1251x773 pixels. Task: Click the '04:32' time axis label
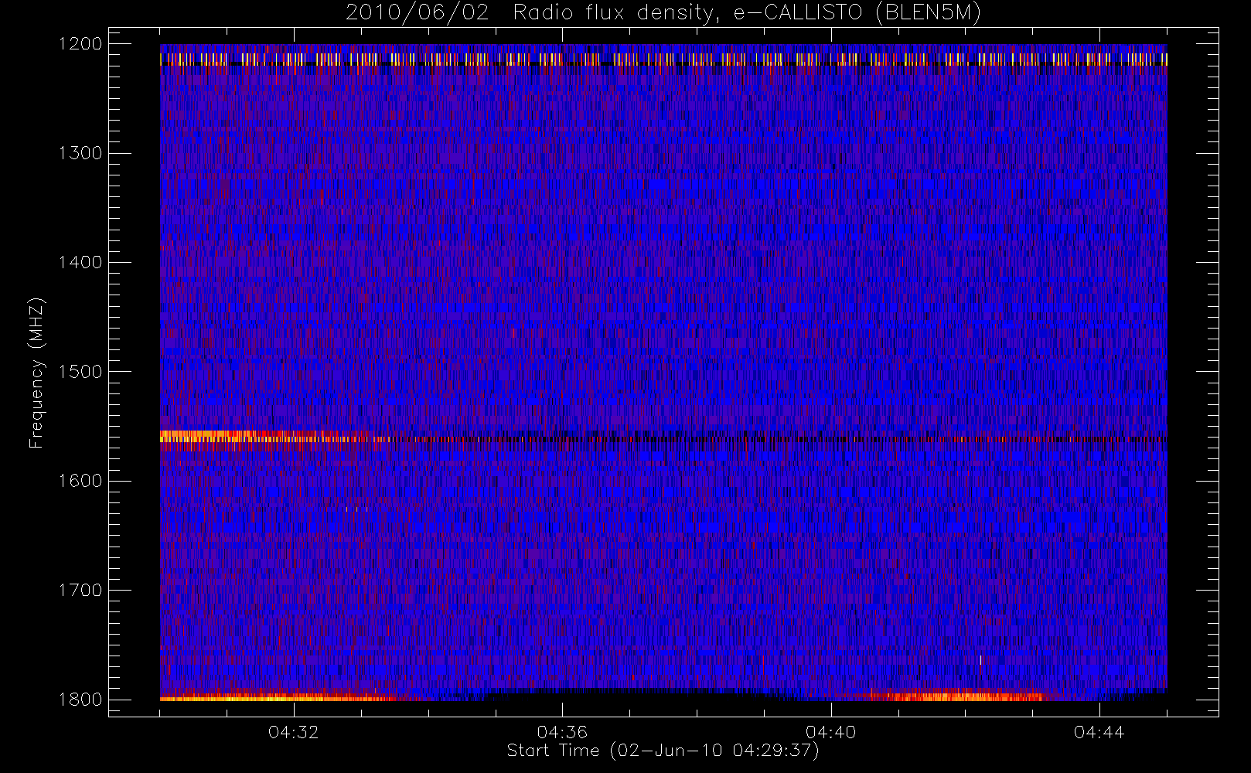293,732
